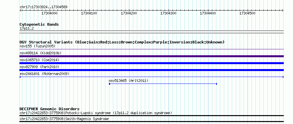Click the nsv513465 feature line
The image size is (293, 124).
(163, 84)
